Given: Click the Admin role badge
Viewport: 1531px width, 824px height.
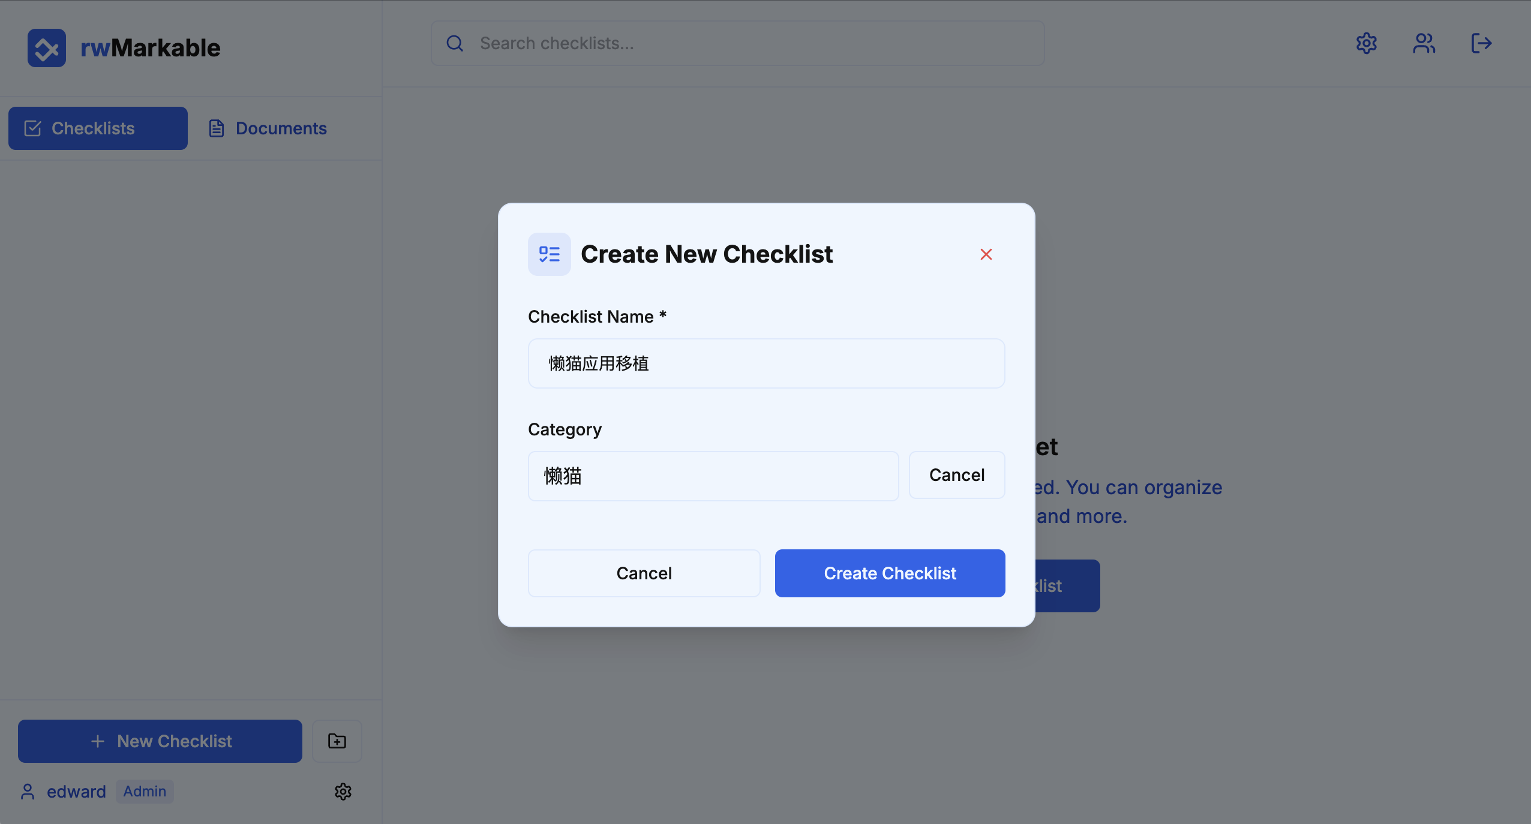Looking at the screenshot, I should pyautogui.click(x=145, y=792).
